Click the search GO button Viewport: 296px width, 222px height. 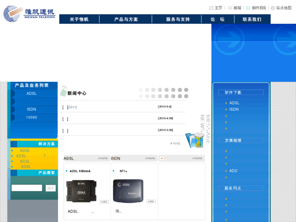[x=50, y=188]
